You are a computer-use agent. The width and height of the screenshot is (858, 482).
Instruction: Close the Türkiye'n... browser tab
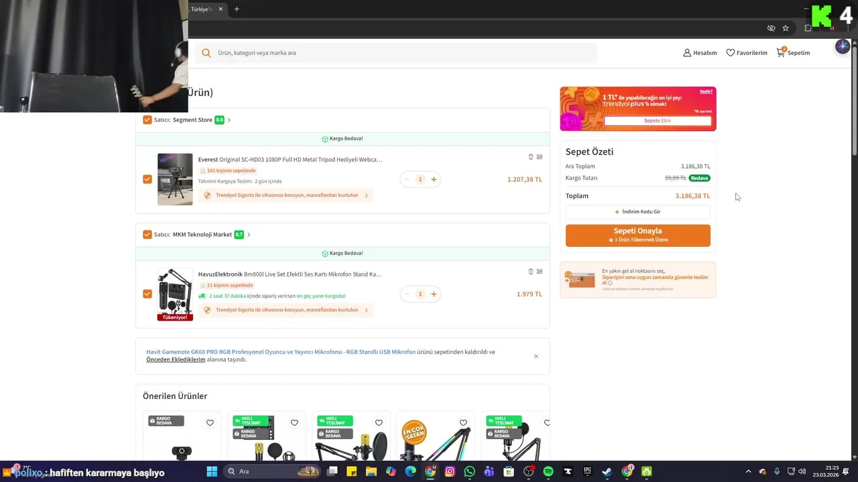coord(220,9)
